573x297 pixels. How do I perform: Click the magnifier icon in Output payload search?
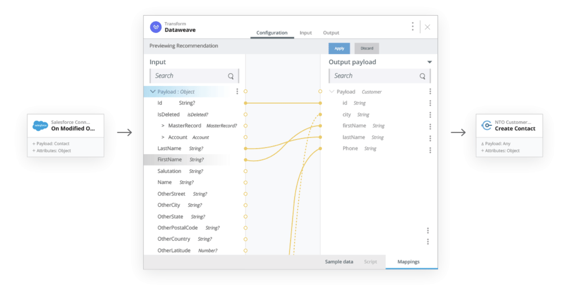[422, 76]
